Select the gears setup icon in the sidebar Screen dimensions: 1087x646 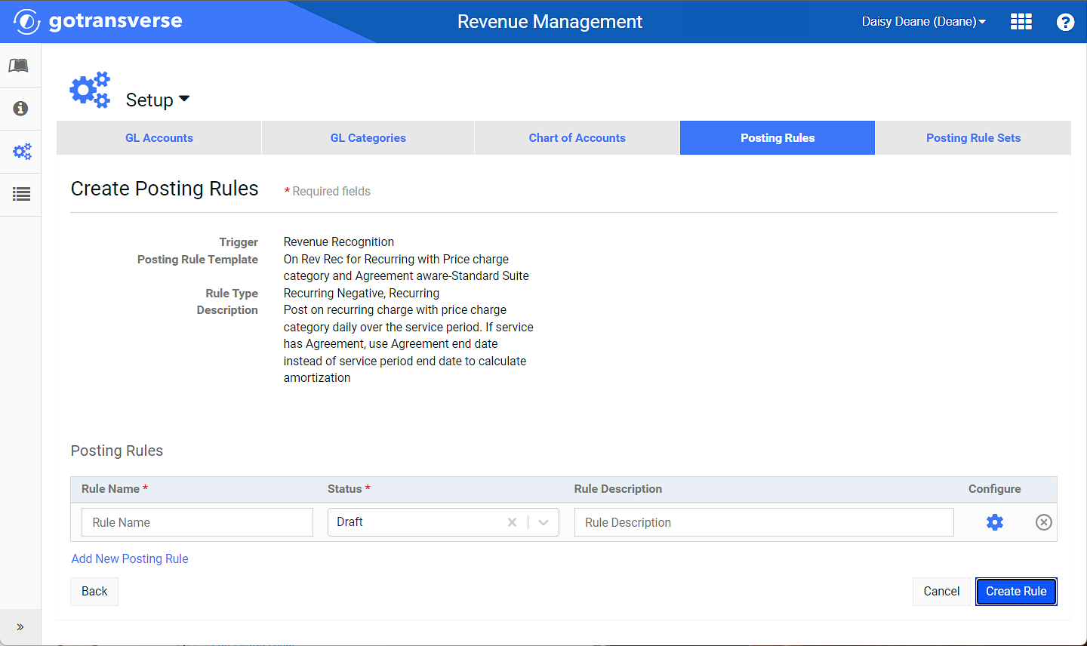click(x=21, y=152)
